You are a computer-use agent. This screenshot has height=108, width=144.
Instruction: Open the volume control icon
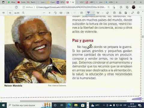121,105
